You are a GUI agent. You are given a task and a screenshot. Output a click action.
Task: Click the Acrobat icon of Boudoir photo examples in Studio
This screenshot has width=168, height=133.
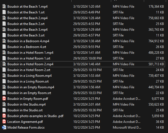4,116
